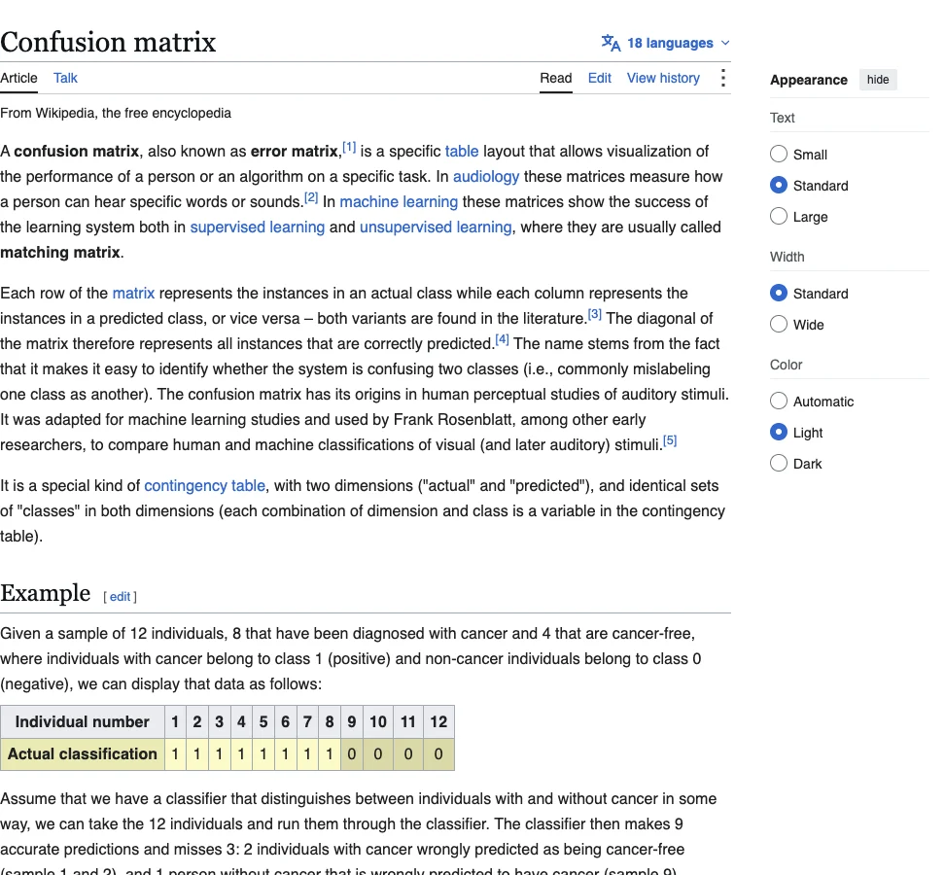Select Large text size
The height and width of the screenshot is (875, 945).
(x=778, y=217)
